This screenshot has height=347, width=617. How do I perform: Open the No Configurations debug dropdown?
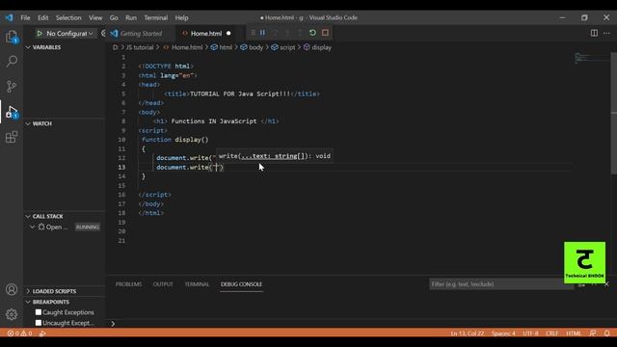pyautogui.click(x=69, y=34)
